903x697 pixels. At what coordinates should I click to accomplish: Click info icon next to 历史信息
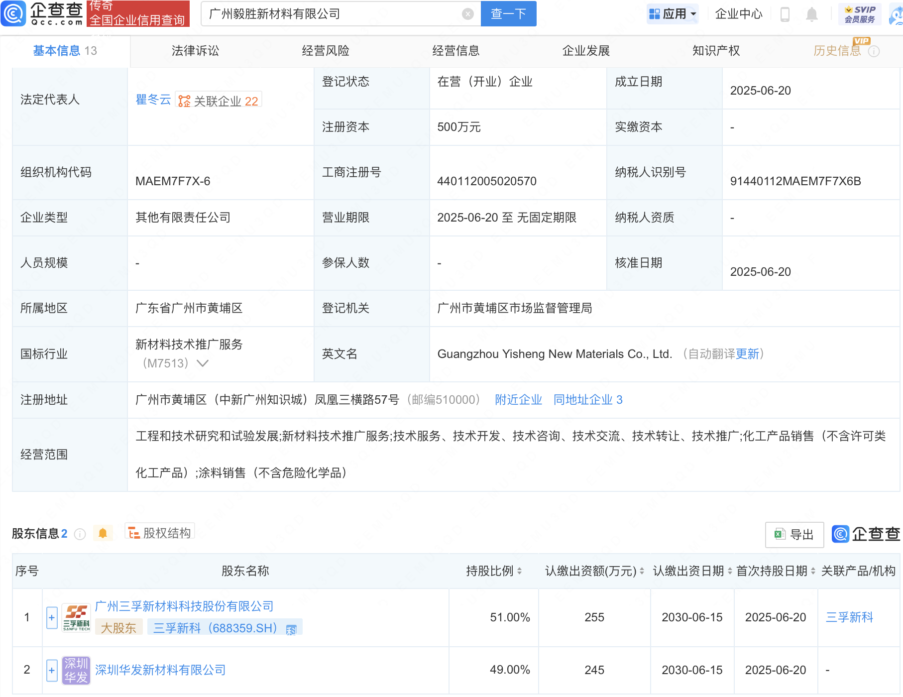click(874, 51)
